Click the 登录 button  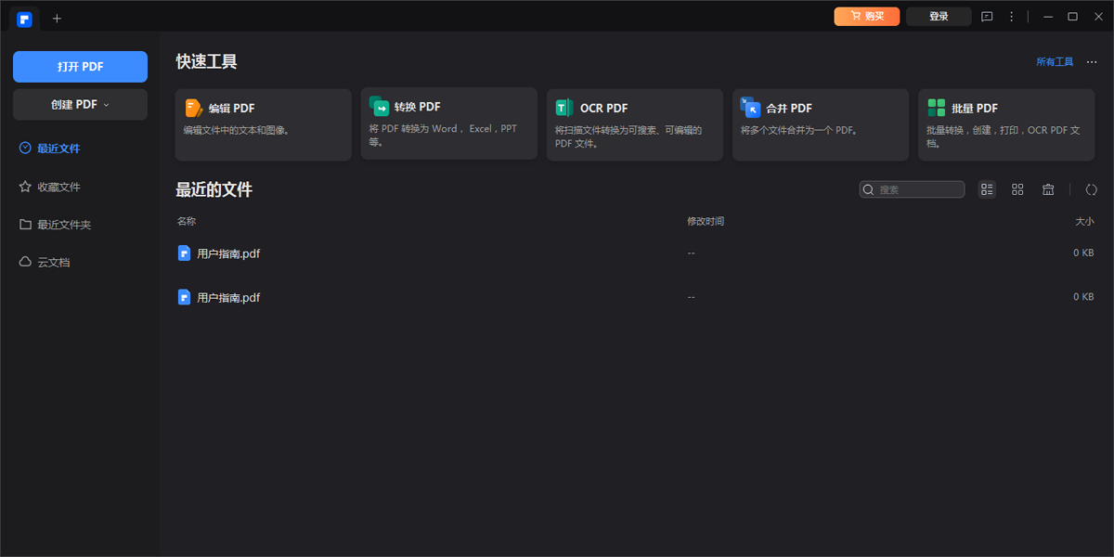coord(939,17)
